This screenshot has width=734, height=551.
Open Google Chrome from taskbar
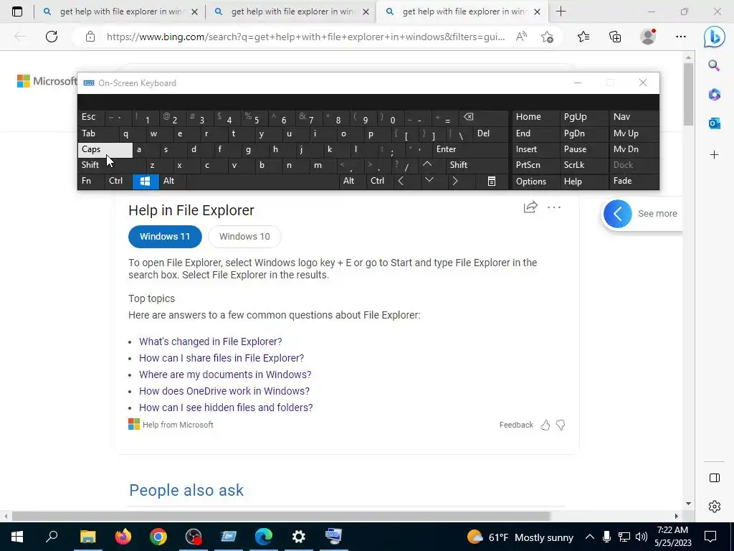tap(158, 537)
